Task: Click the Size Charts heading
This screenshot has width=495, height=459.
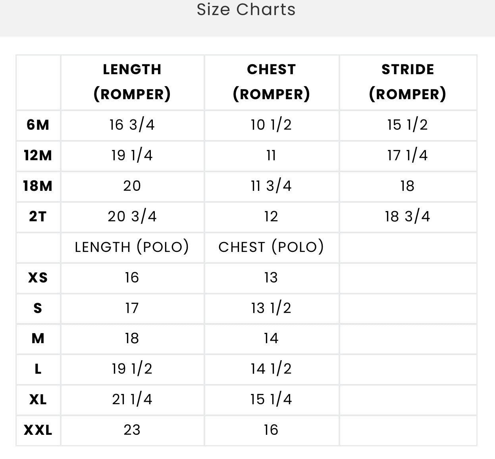Action: point(246,10)
